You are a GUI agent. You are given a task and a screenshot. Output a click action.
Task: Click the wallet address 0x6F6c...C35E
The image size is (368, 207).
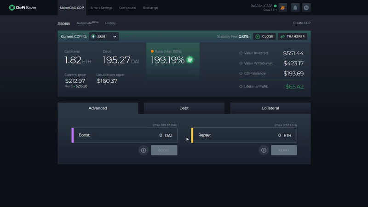261,6
